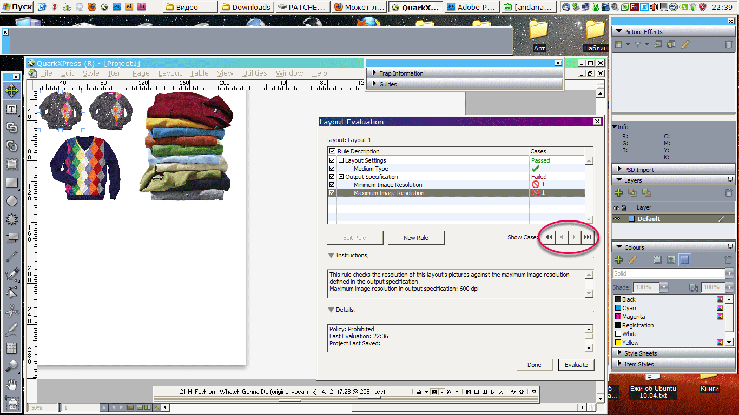Select the Text Content tool
The image size is (739, 415).
pyautogui.click(x=11, y=109)
